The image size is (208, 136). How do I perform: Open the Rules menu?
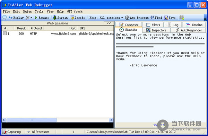coord(27,12)
